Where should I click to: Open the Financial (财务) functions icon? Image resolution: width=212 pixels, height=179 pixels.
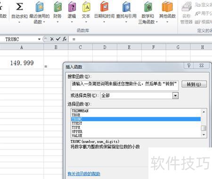pos(57,7)
